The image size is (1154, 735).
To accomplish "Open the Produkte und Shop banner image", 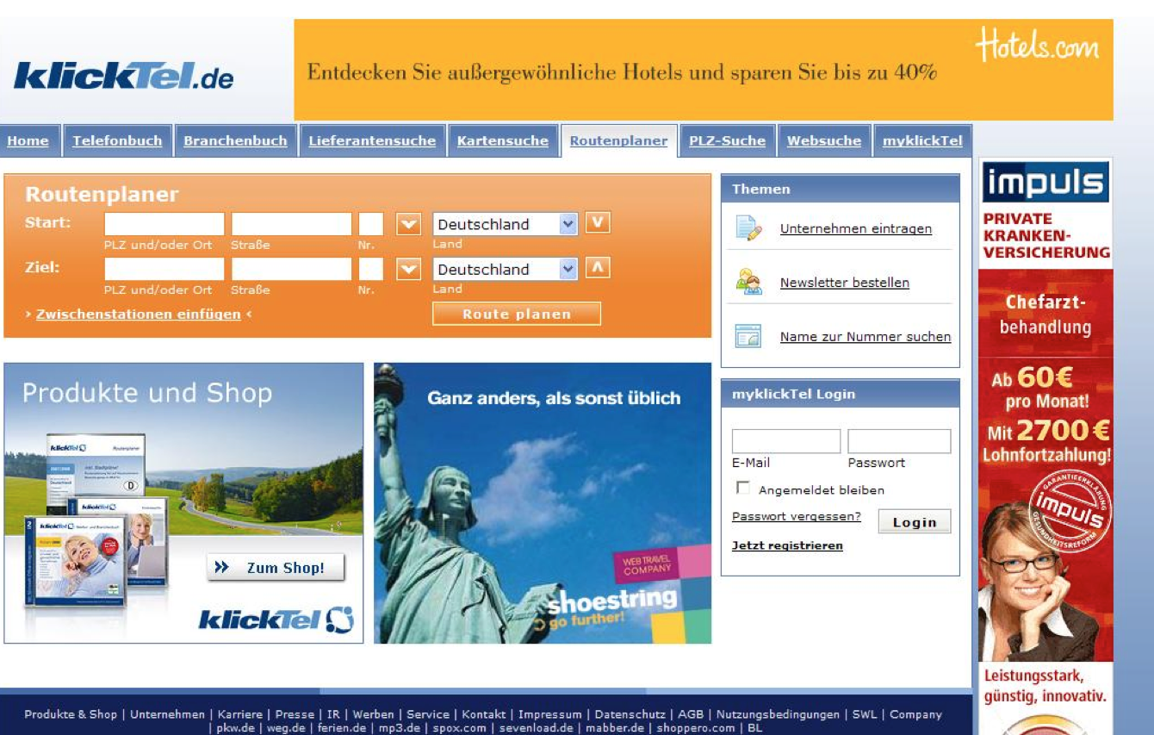I will point(183,503).
